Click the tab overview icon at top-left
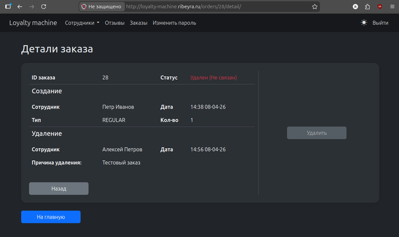 point(7,6)
